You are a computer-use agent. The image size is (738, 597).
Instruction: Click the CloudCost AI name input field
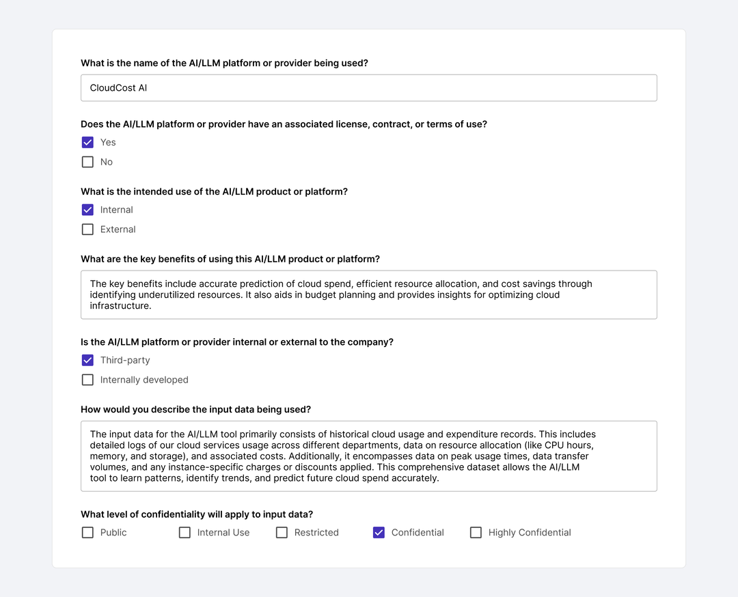coord(369,87)
